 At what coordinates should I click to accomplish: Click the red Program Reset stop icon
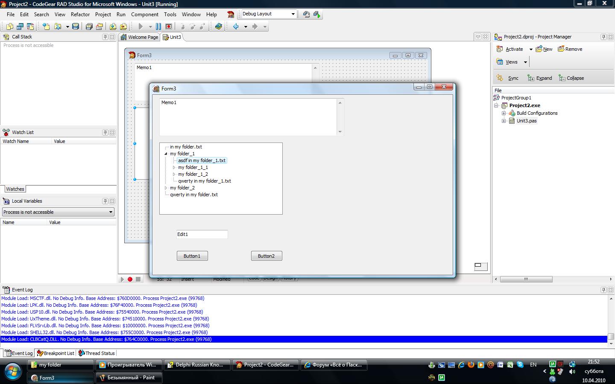click(169, 26)
